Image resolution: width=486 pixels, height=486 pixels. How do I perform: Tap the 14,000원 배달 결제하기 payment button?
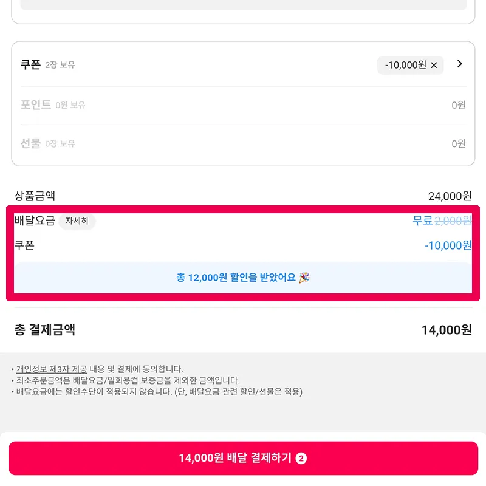pyautogui.click(x=243, y=458)
